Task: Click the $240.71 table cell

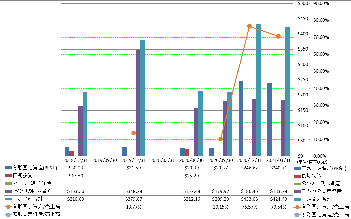Action: click(x=278, y=168)
